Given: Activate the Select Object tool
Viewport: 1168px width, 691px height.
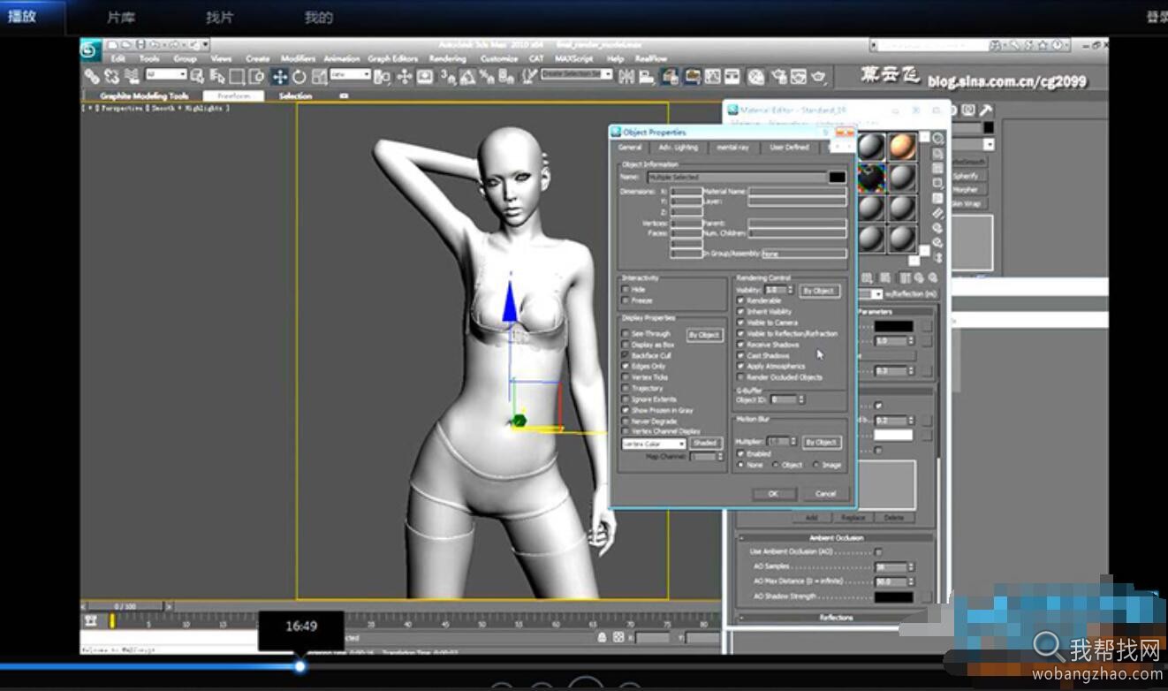Looking at the screenshot, I should 197,77.
